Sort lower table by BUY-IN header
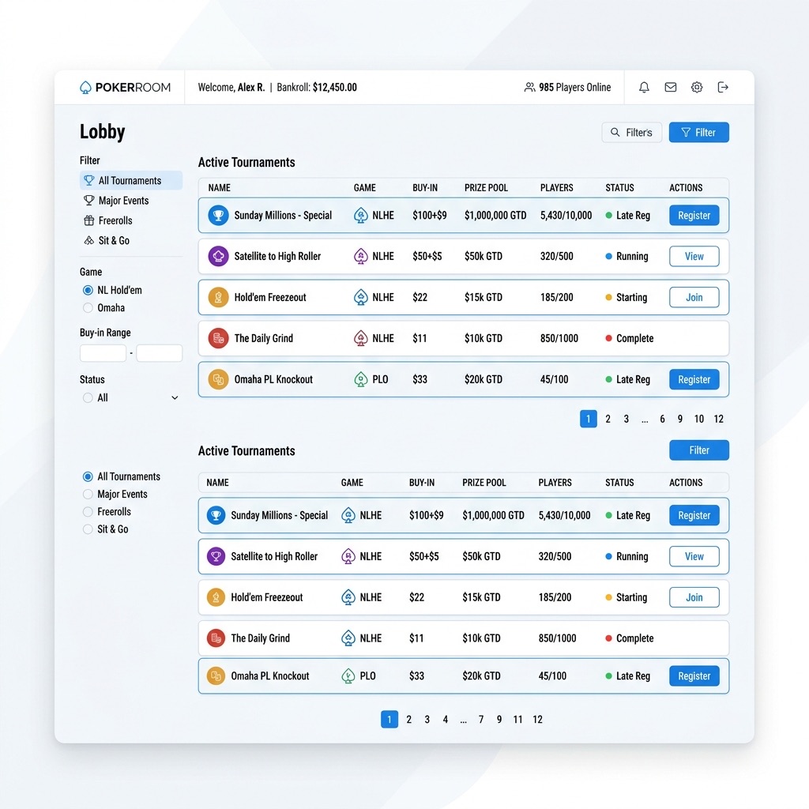 [x=422, y=483]
